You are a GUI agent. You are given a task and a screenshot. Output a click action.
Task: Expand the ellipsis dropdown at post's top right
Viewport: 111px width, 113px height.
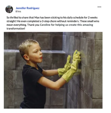tap(99, 7)
